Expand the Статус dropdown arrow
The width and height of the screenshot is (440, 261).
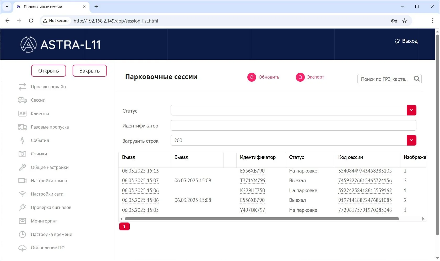[x=411, y=110]
